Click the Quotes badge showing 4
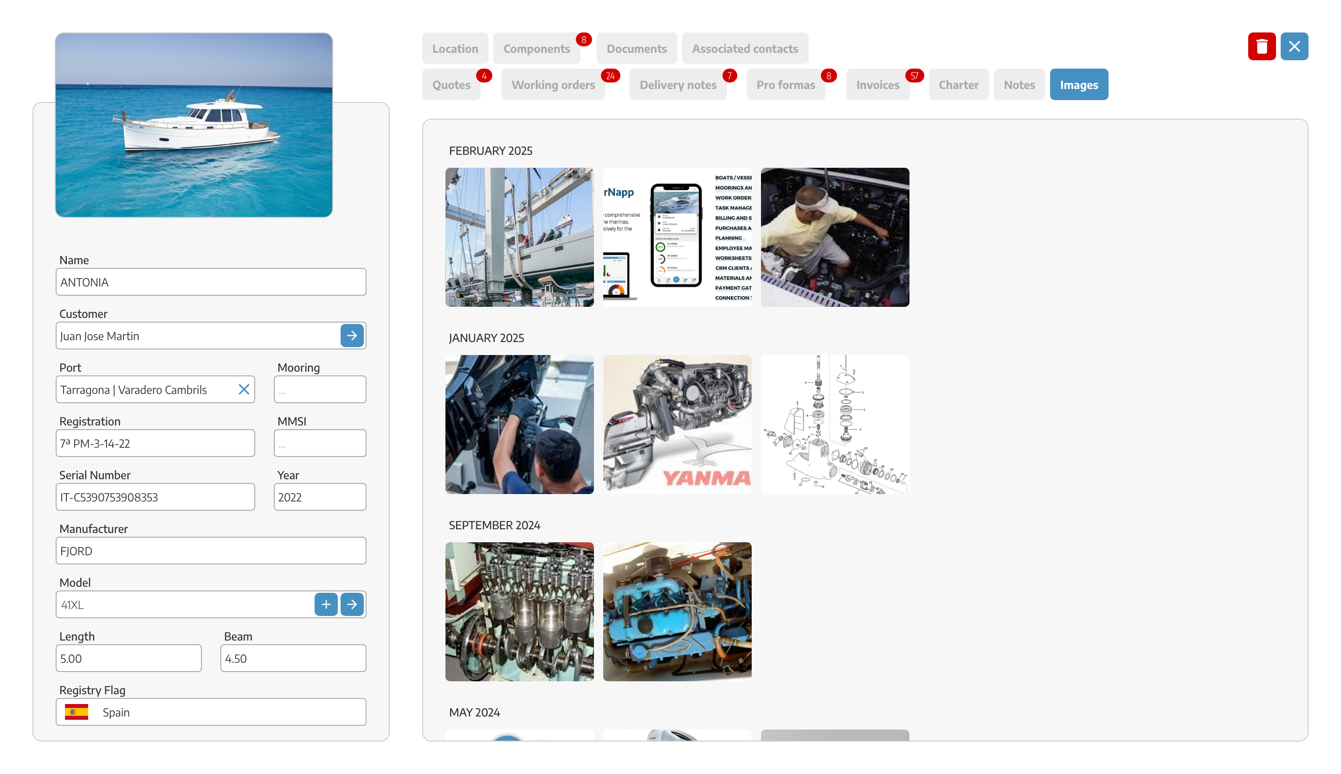This screenshot has width=1341, height=774. click(484, 76)
